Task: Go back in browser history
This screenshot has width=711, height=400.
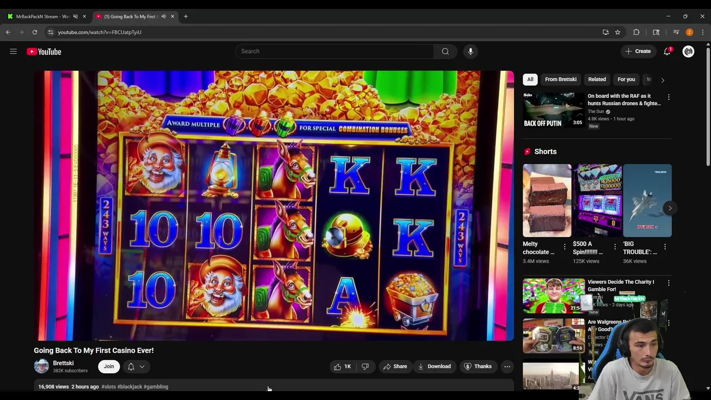Action: [8, 32]
